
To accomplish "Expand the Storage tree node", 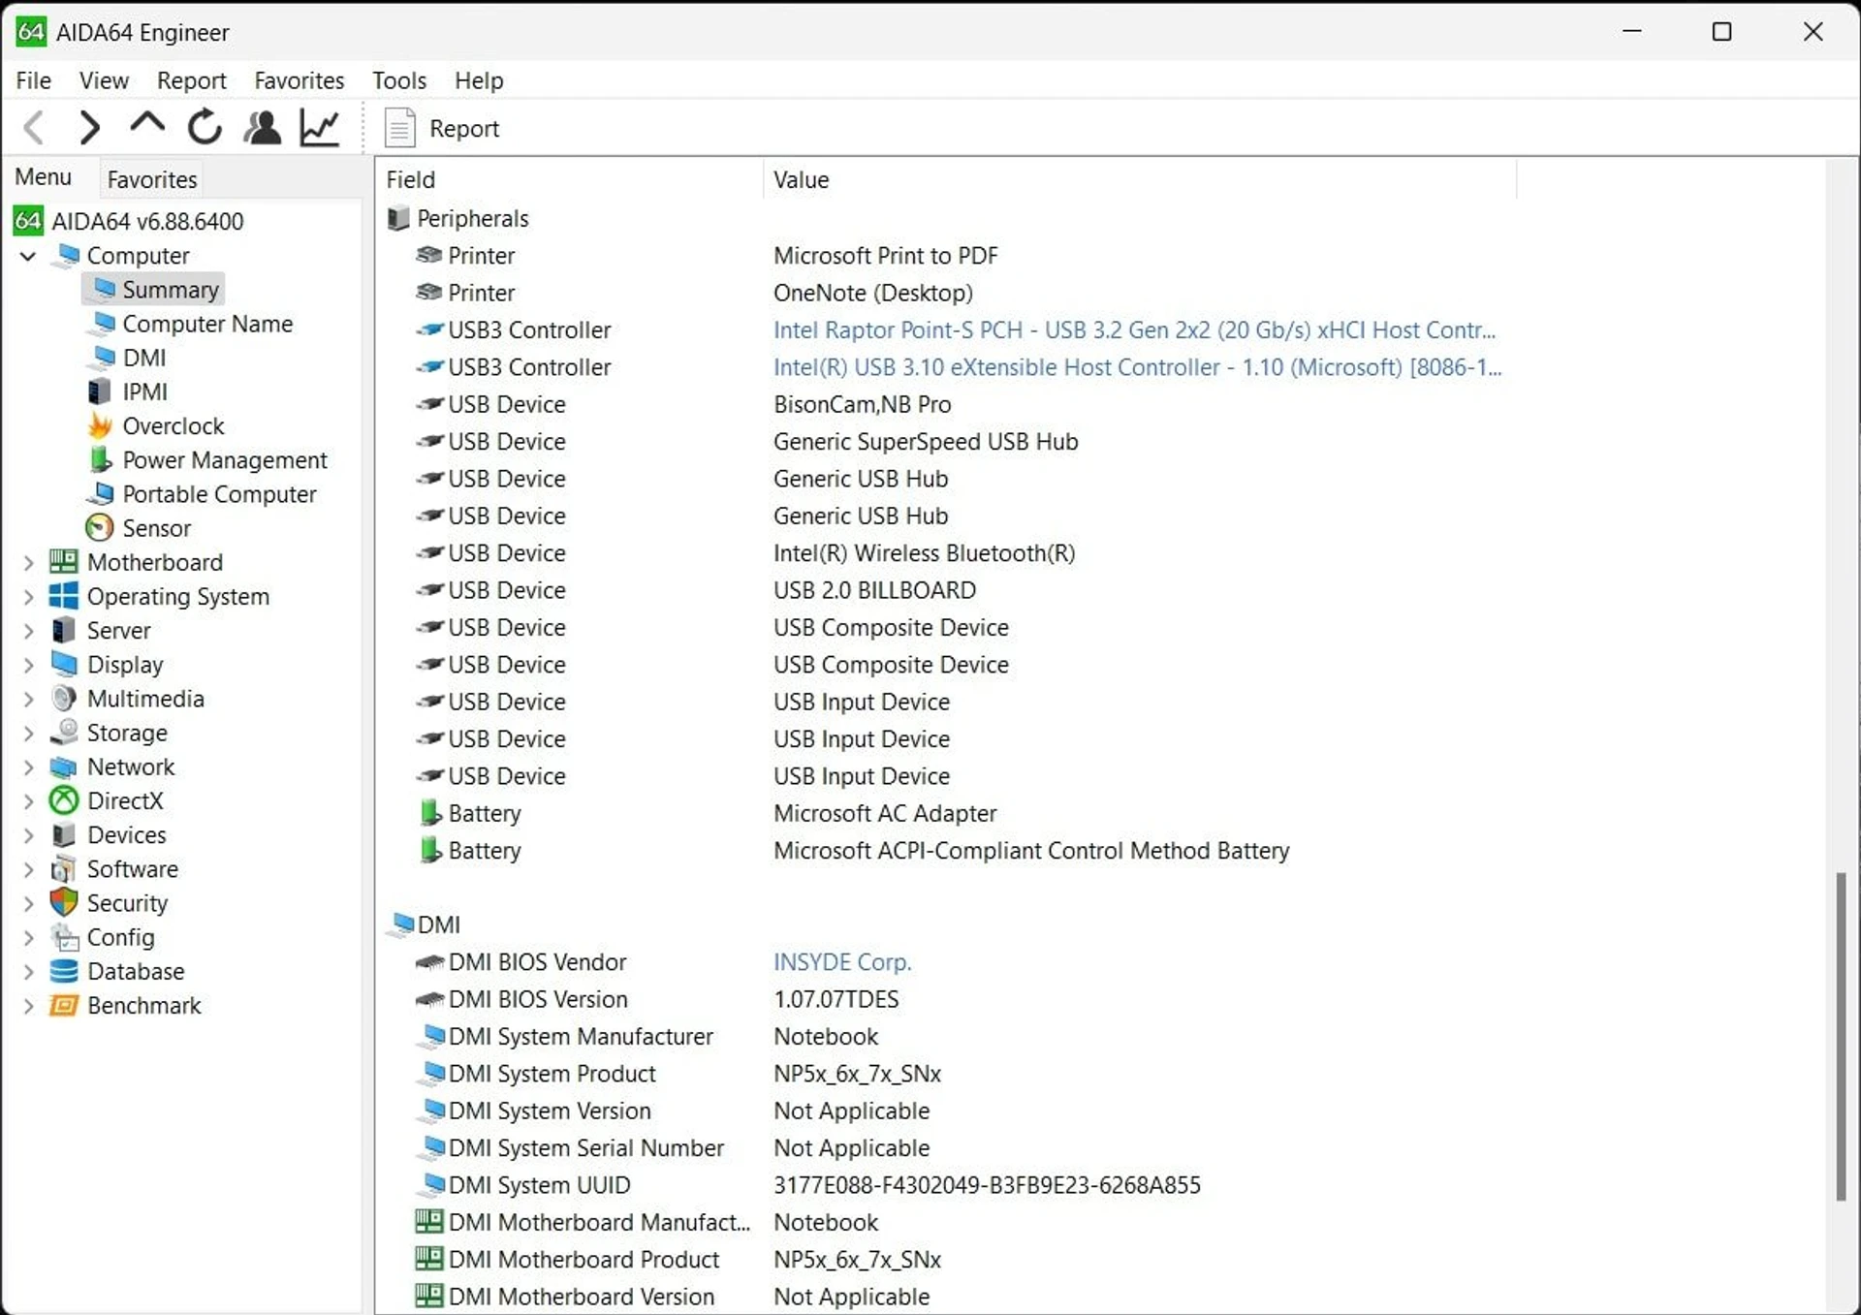I will pos(28,733).
